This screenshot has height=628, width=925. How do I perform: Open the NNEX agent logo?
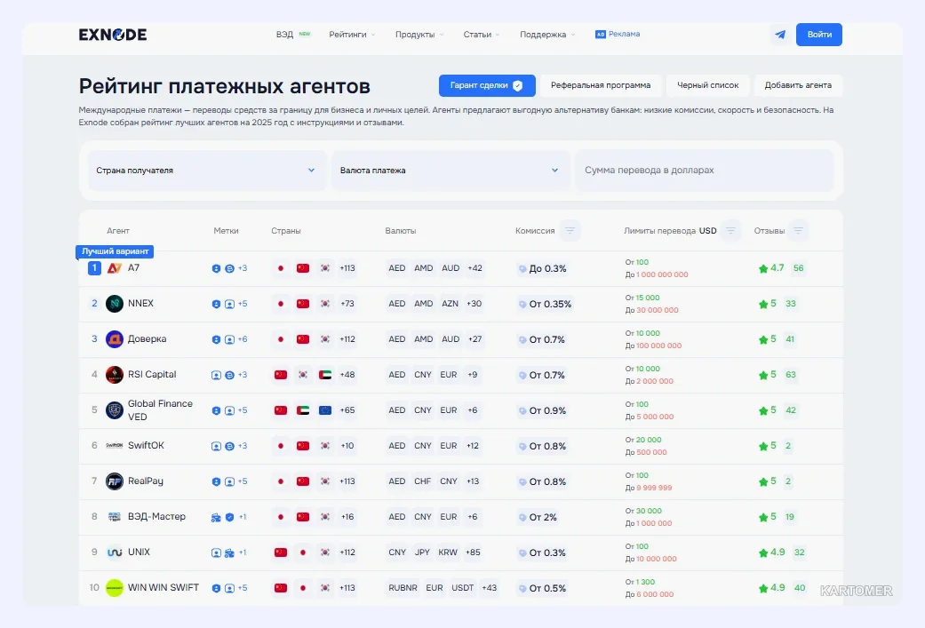115,304
